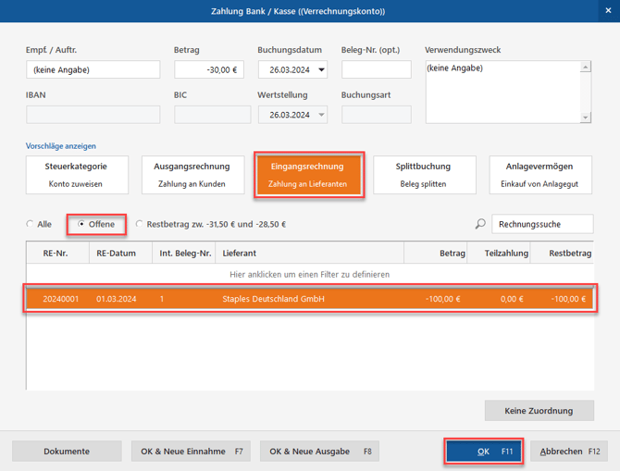Click the Vorschläge anzeigen link

61,146
